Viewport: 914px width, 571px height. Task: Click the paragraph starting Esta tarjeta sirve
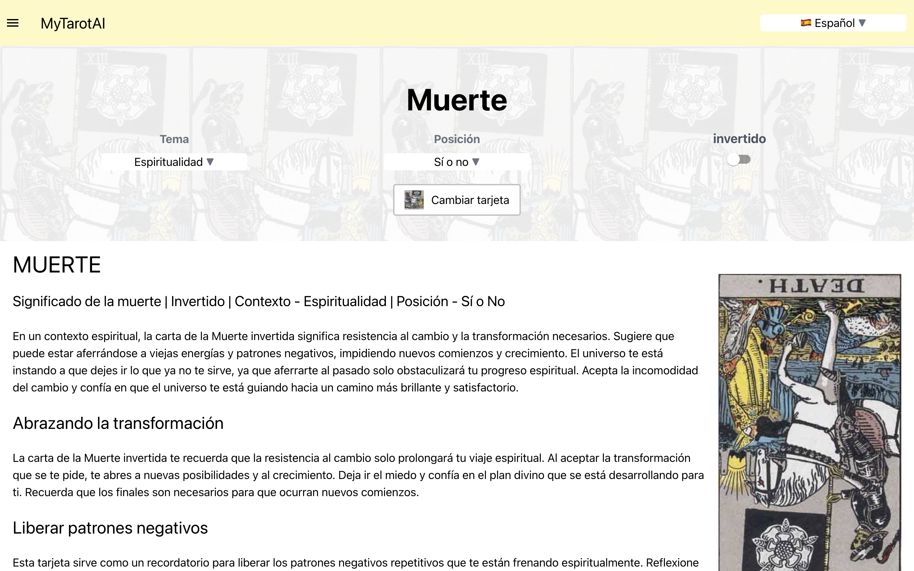tap(355, 563)
